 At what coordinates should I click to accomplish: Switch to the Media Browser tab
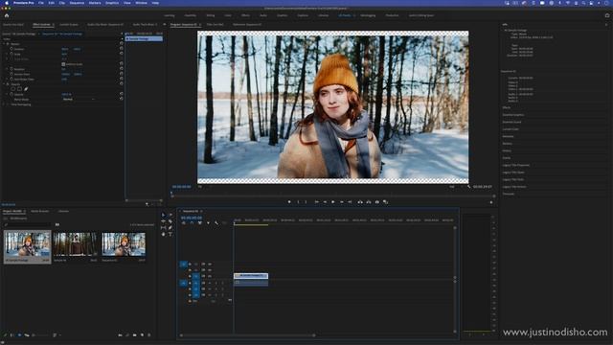point(40,211)
